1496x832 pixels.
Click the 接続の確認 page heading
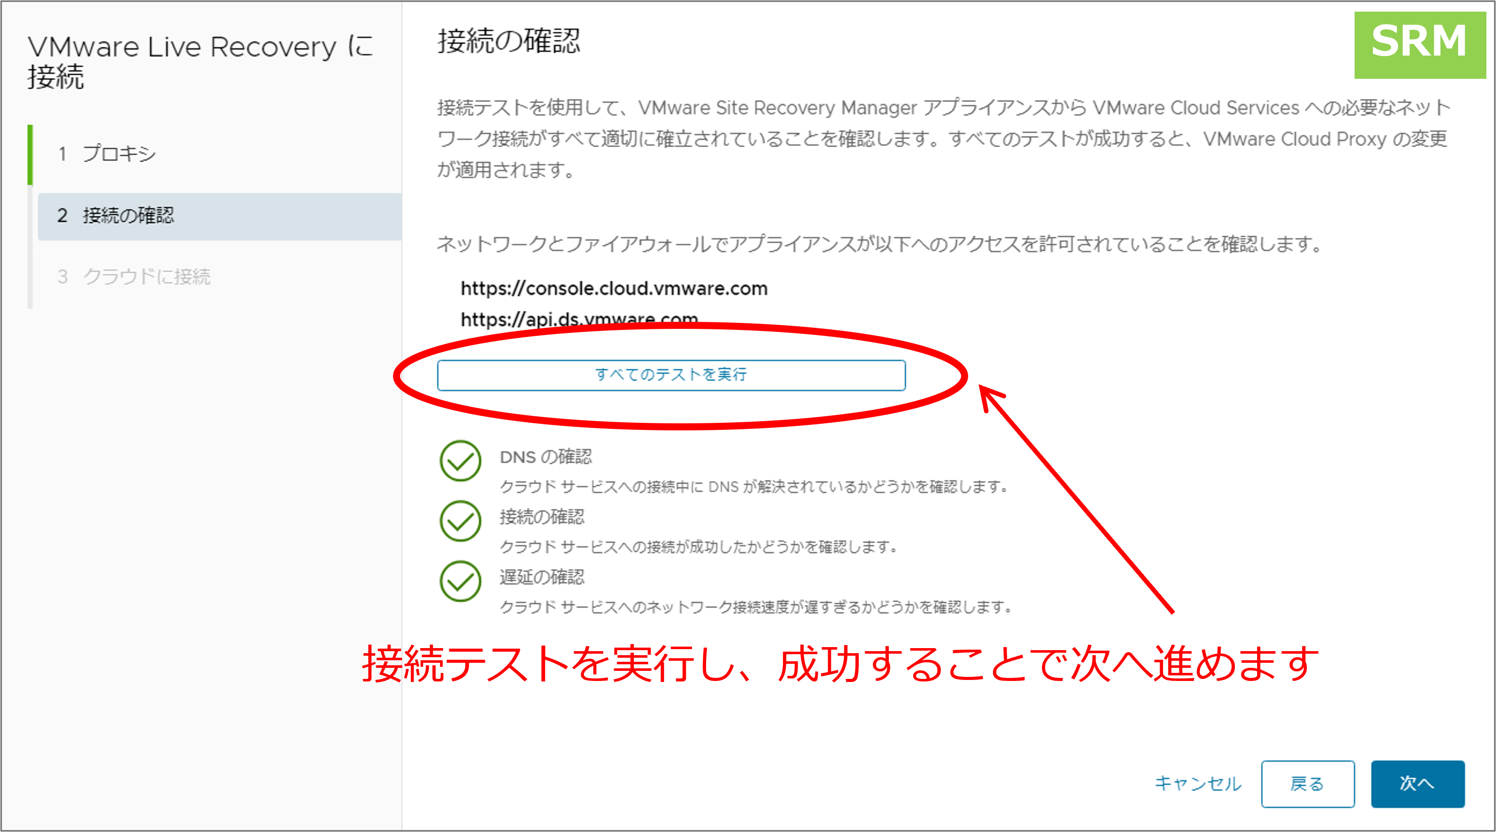[509, 41]
